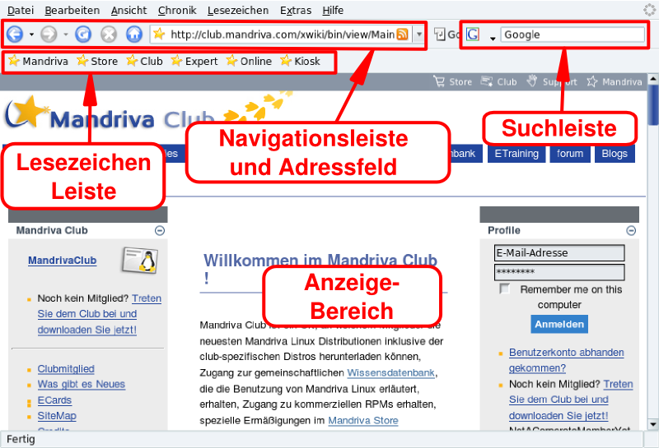Viewport: 659px width, 448px height.
Task: Open the Clubmitglied link
Action: pyautogui.click(x=66, y=369)
